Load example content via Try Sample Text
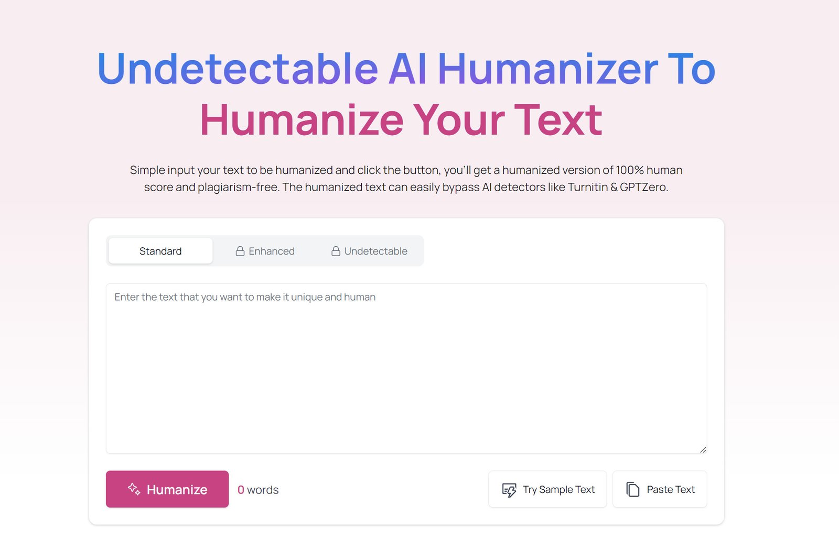Image resolution: width=839 pixels, height=549 pixels. (x=547, y=489)
